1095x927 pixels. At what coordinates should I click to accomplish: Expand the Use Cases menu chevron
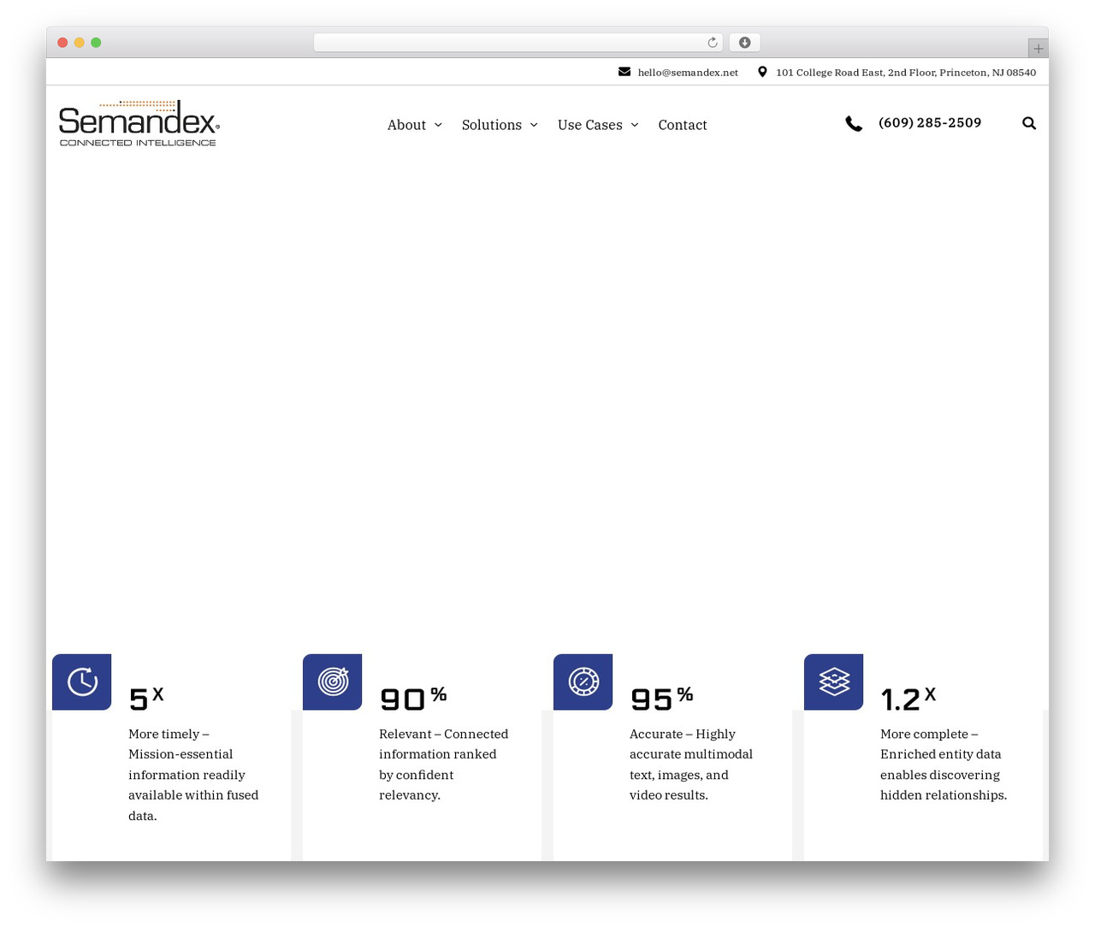[x=635, y=125]
